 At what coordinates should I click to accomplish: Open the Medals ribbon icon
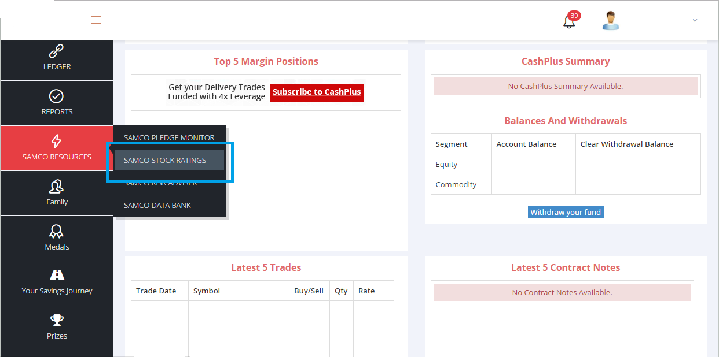(x=57, y=232)
